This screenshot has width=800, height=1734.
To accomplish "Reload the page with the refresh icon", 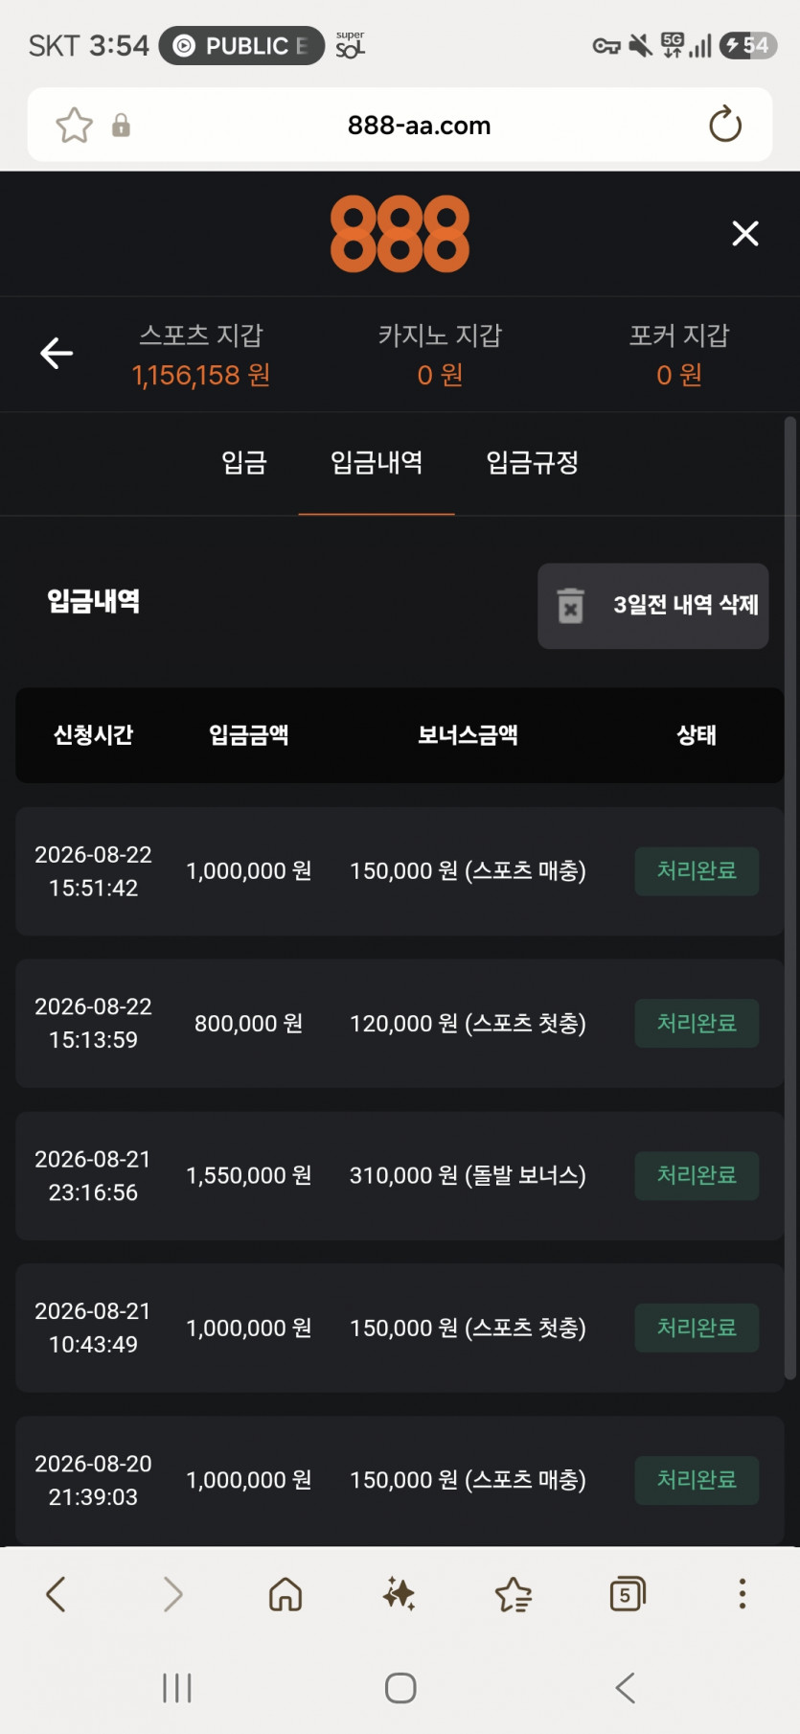I will 725,125.
